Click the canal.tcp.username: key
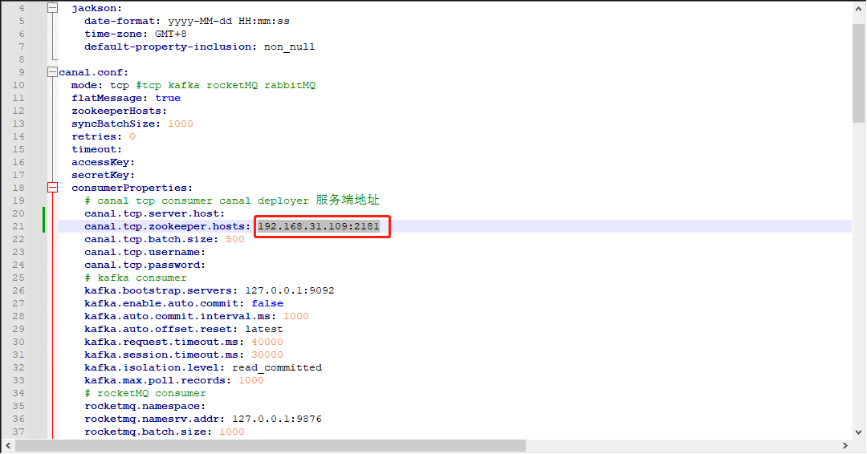The width and height of the screenshot is (867, 454). pos(144,253)
